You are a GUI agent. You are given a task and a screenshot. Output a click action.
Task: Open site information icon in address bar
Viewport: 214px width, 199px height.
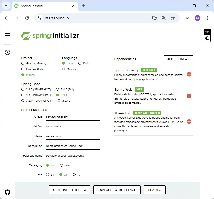pyautogui.click(x=39, y=18)
